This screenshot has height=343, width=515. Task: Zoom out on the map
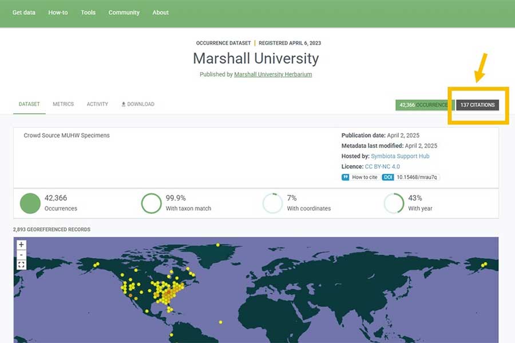pyautogui.click(x=21, y=255)
